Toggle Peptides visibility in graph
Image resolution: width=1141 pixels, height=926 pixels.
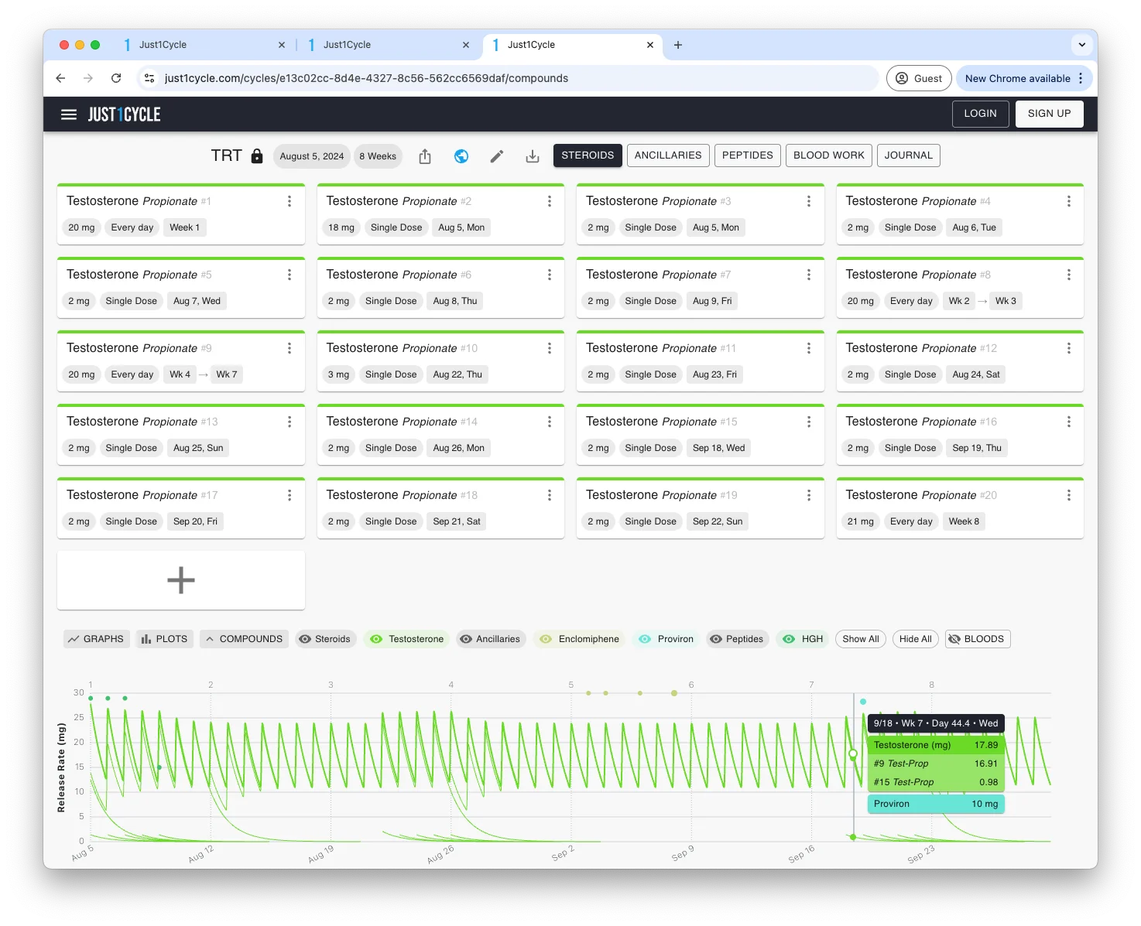738,639
